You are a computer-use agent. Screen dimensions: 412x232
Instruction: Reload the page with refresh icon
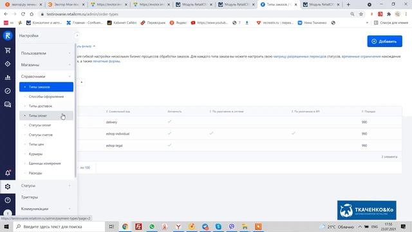[23, 14]
